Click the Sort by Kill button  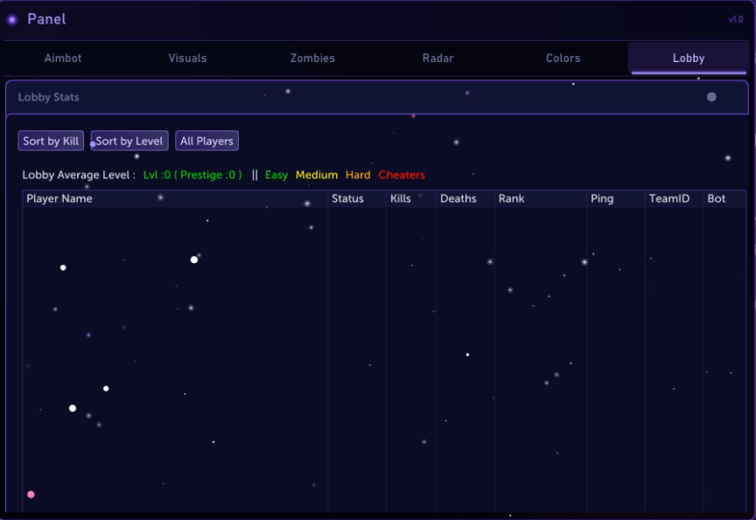point(51,141)
